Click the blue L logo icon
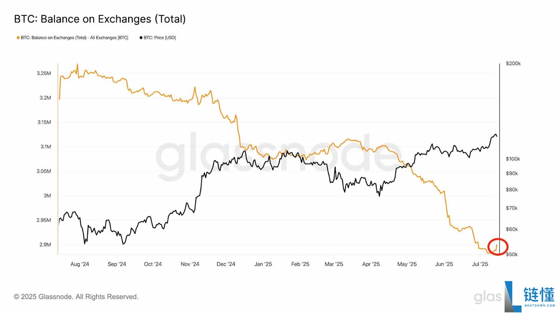This screenshot has width=557, height=313. coord(513,295)
